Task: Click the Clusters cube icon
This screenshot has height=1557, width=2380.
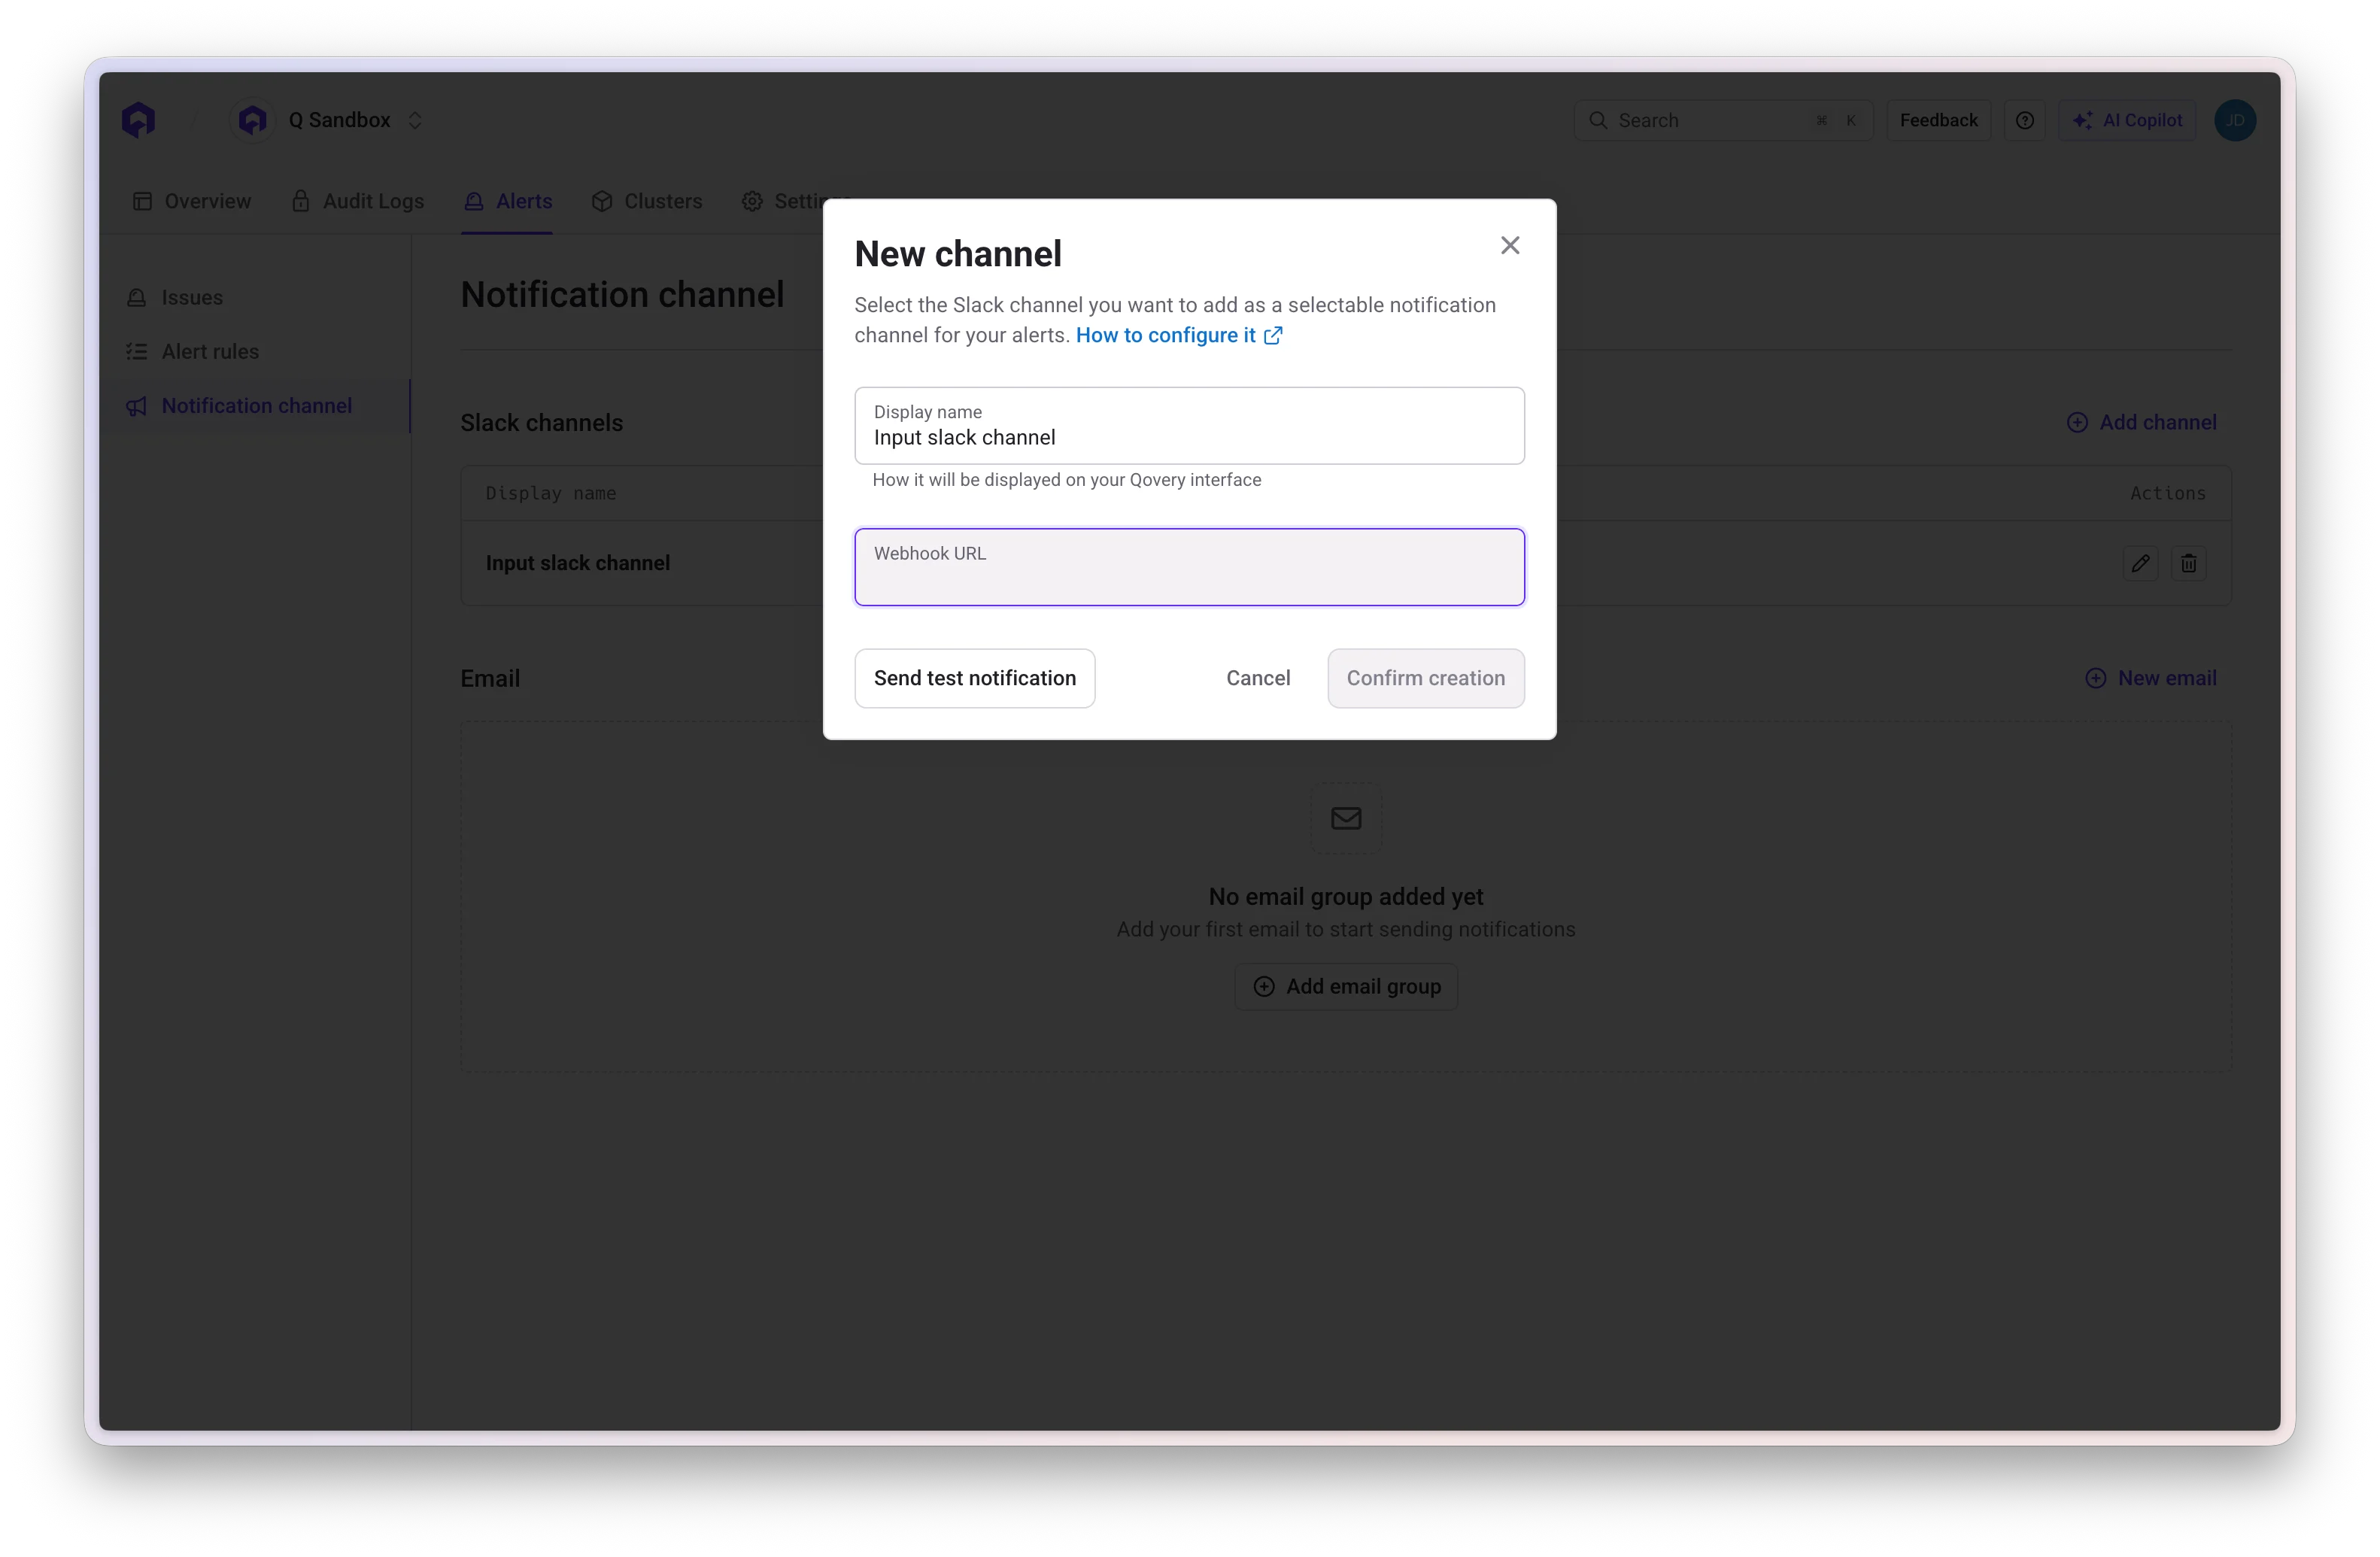Action: [x=602, y=201]
